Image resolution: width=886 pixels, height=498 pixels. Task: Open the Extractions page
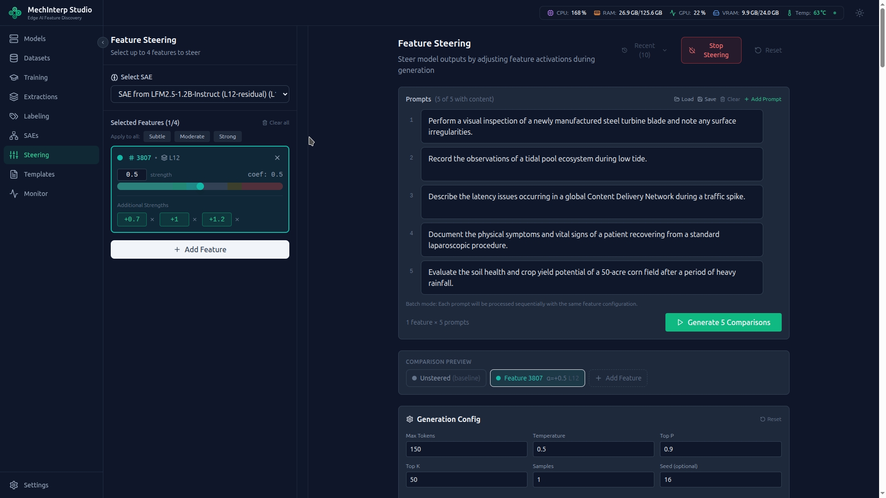51,97
